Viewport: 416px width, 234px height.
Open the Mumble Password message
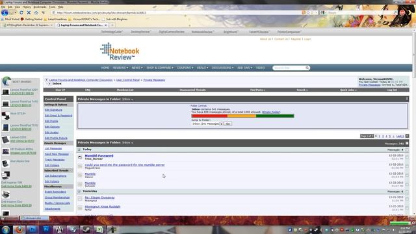click(99, 156)
